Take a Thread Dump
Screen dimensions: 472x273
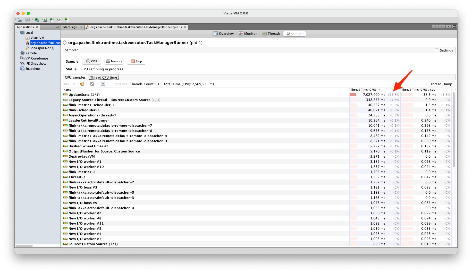click(441, 84)
